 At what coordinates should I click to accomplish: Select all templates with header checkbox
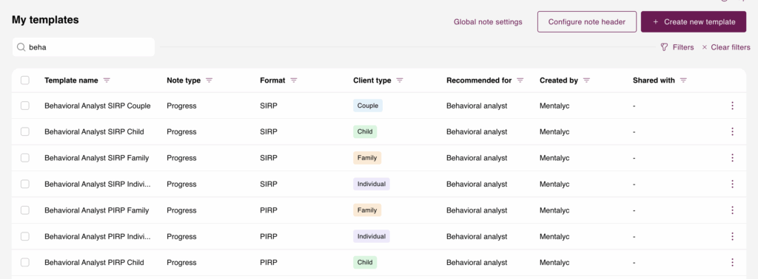point(25,80)
